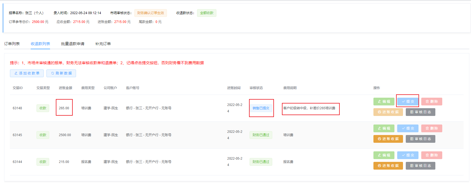Image resolution: width=471 pixels, height=184 pixels.
Task: Open 审核日志 for transaction 63148
Action: click(x=420, y=112)
